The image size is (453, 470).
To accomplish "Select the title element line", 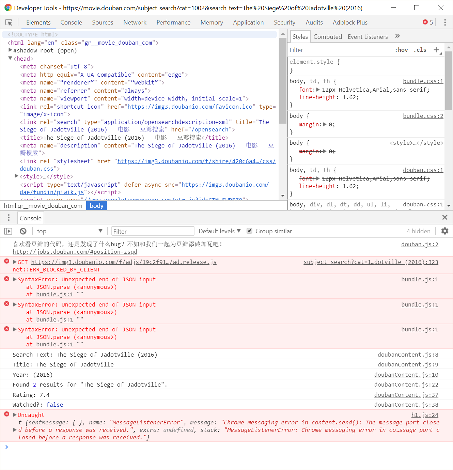I will (124, 138).
